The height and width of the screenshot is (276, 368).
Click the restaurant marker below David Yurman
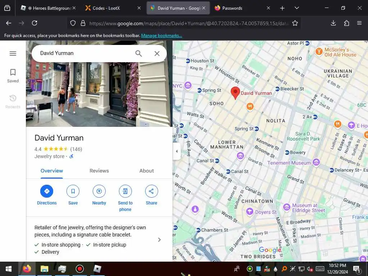250,106
